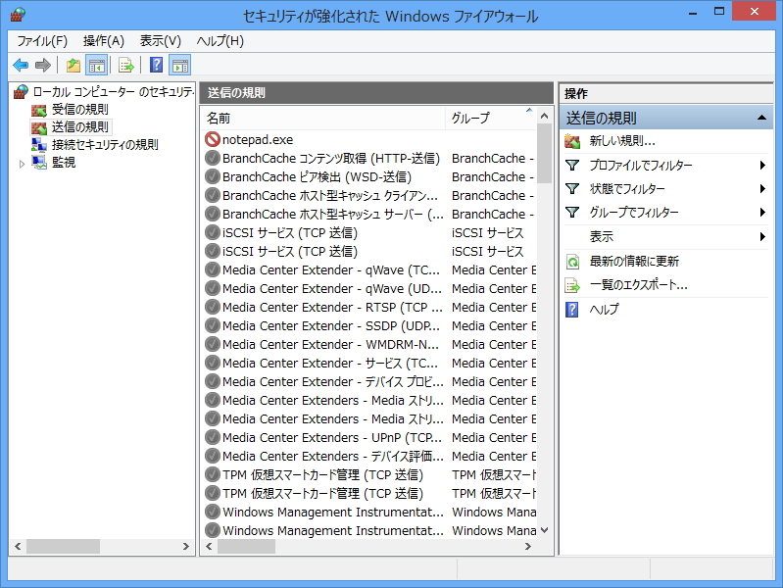Open submenu arrow for 状態でフィルター
The image size is (783, 588).
point(762,189)
